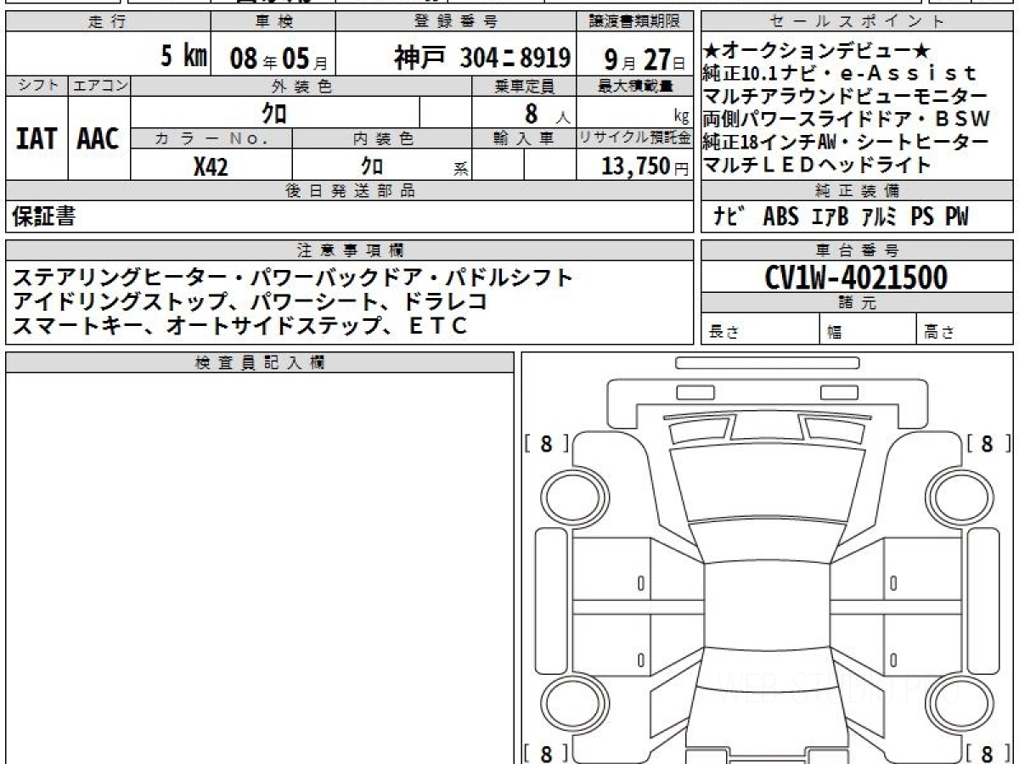Select registration number 神戸 304 8919

pos(482,58)
